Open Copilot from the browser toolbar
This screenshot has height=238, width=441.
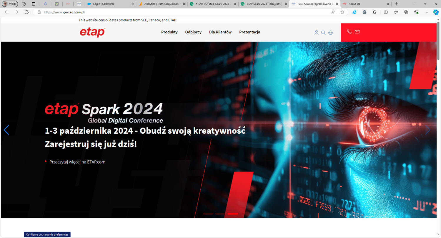pos(436,12)
